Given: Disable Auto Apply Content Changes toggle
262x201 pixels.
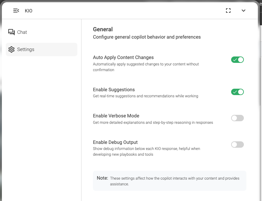Looking at the screenshot, I should (237, 60).
